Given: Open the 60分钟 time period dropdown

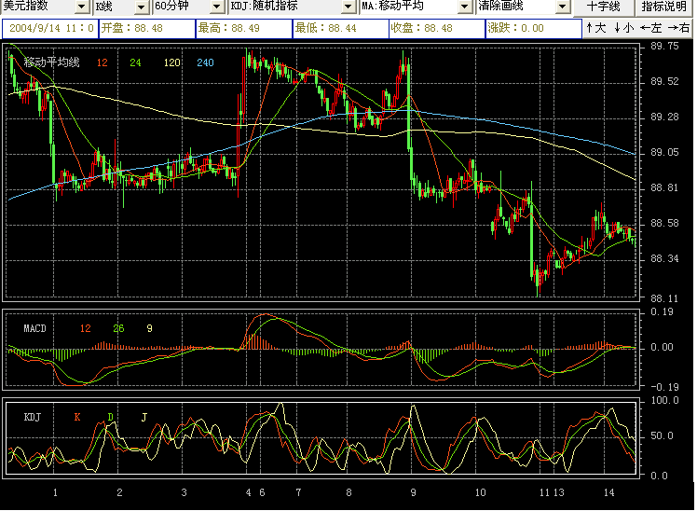Looking at the screenshot, I should coord(216,7).
